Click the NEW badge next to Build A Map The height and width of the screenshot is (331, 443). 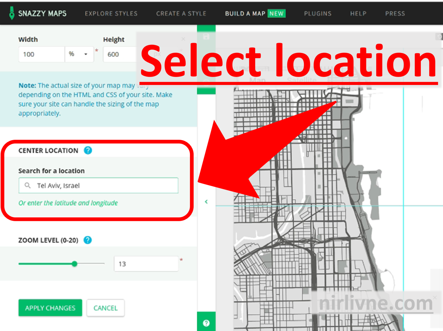point(276,14)
